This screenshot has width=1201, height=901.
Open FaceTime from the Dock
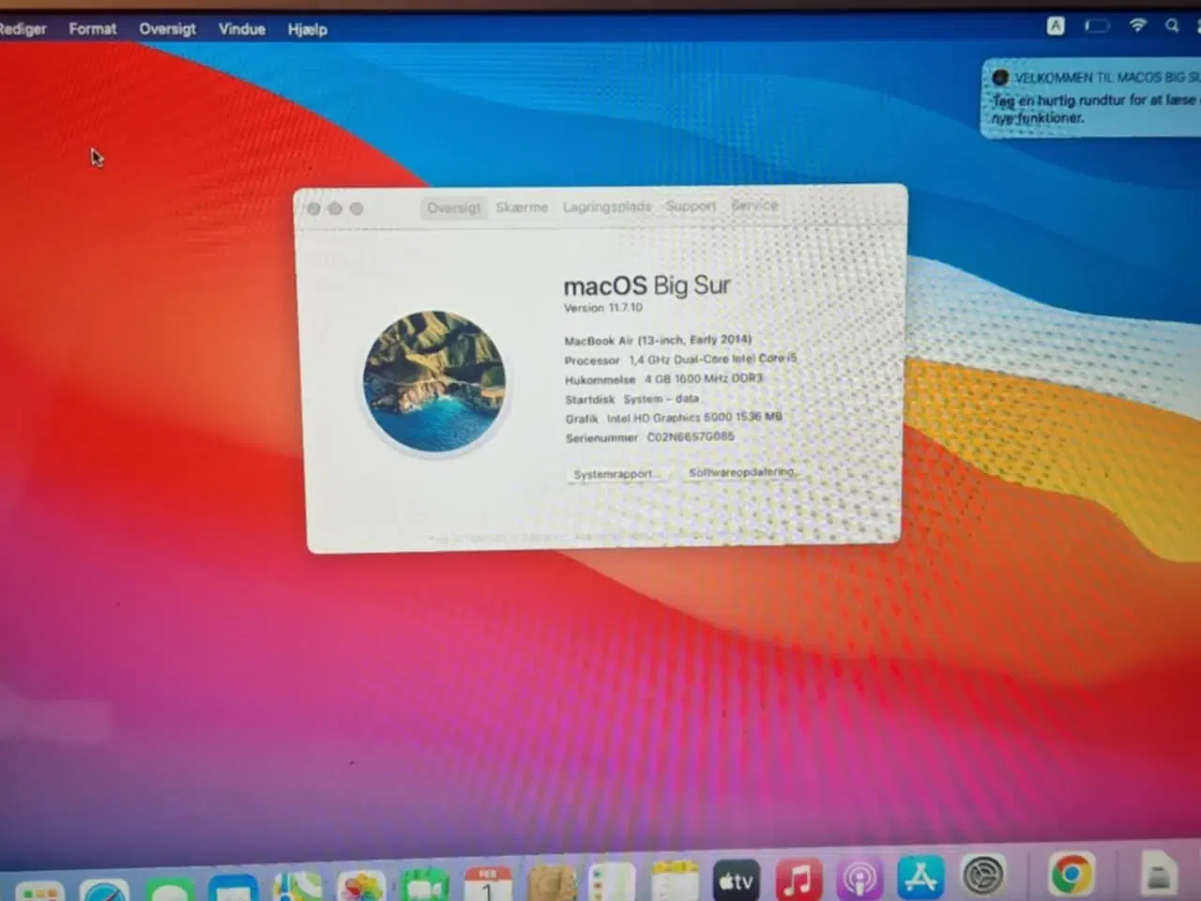tap(424, 885)
